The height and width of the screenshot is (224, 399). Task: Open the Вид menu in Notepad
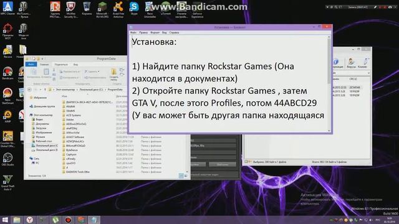point(165,32)
